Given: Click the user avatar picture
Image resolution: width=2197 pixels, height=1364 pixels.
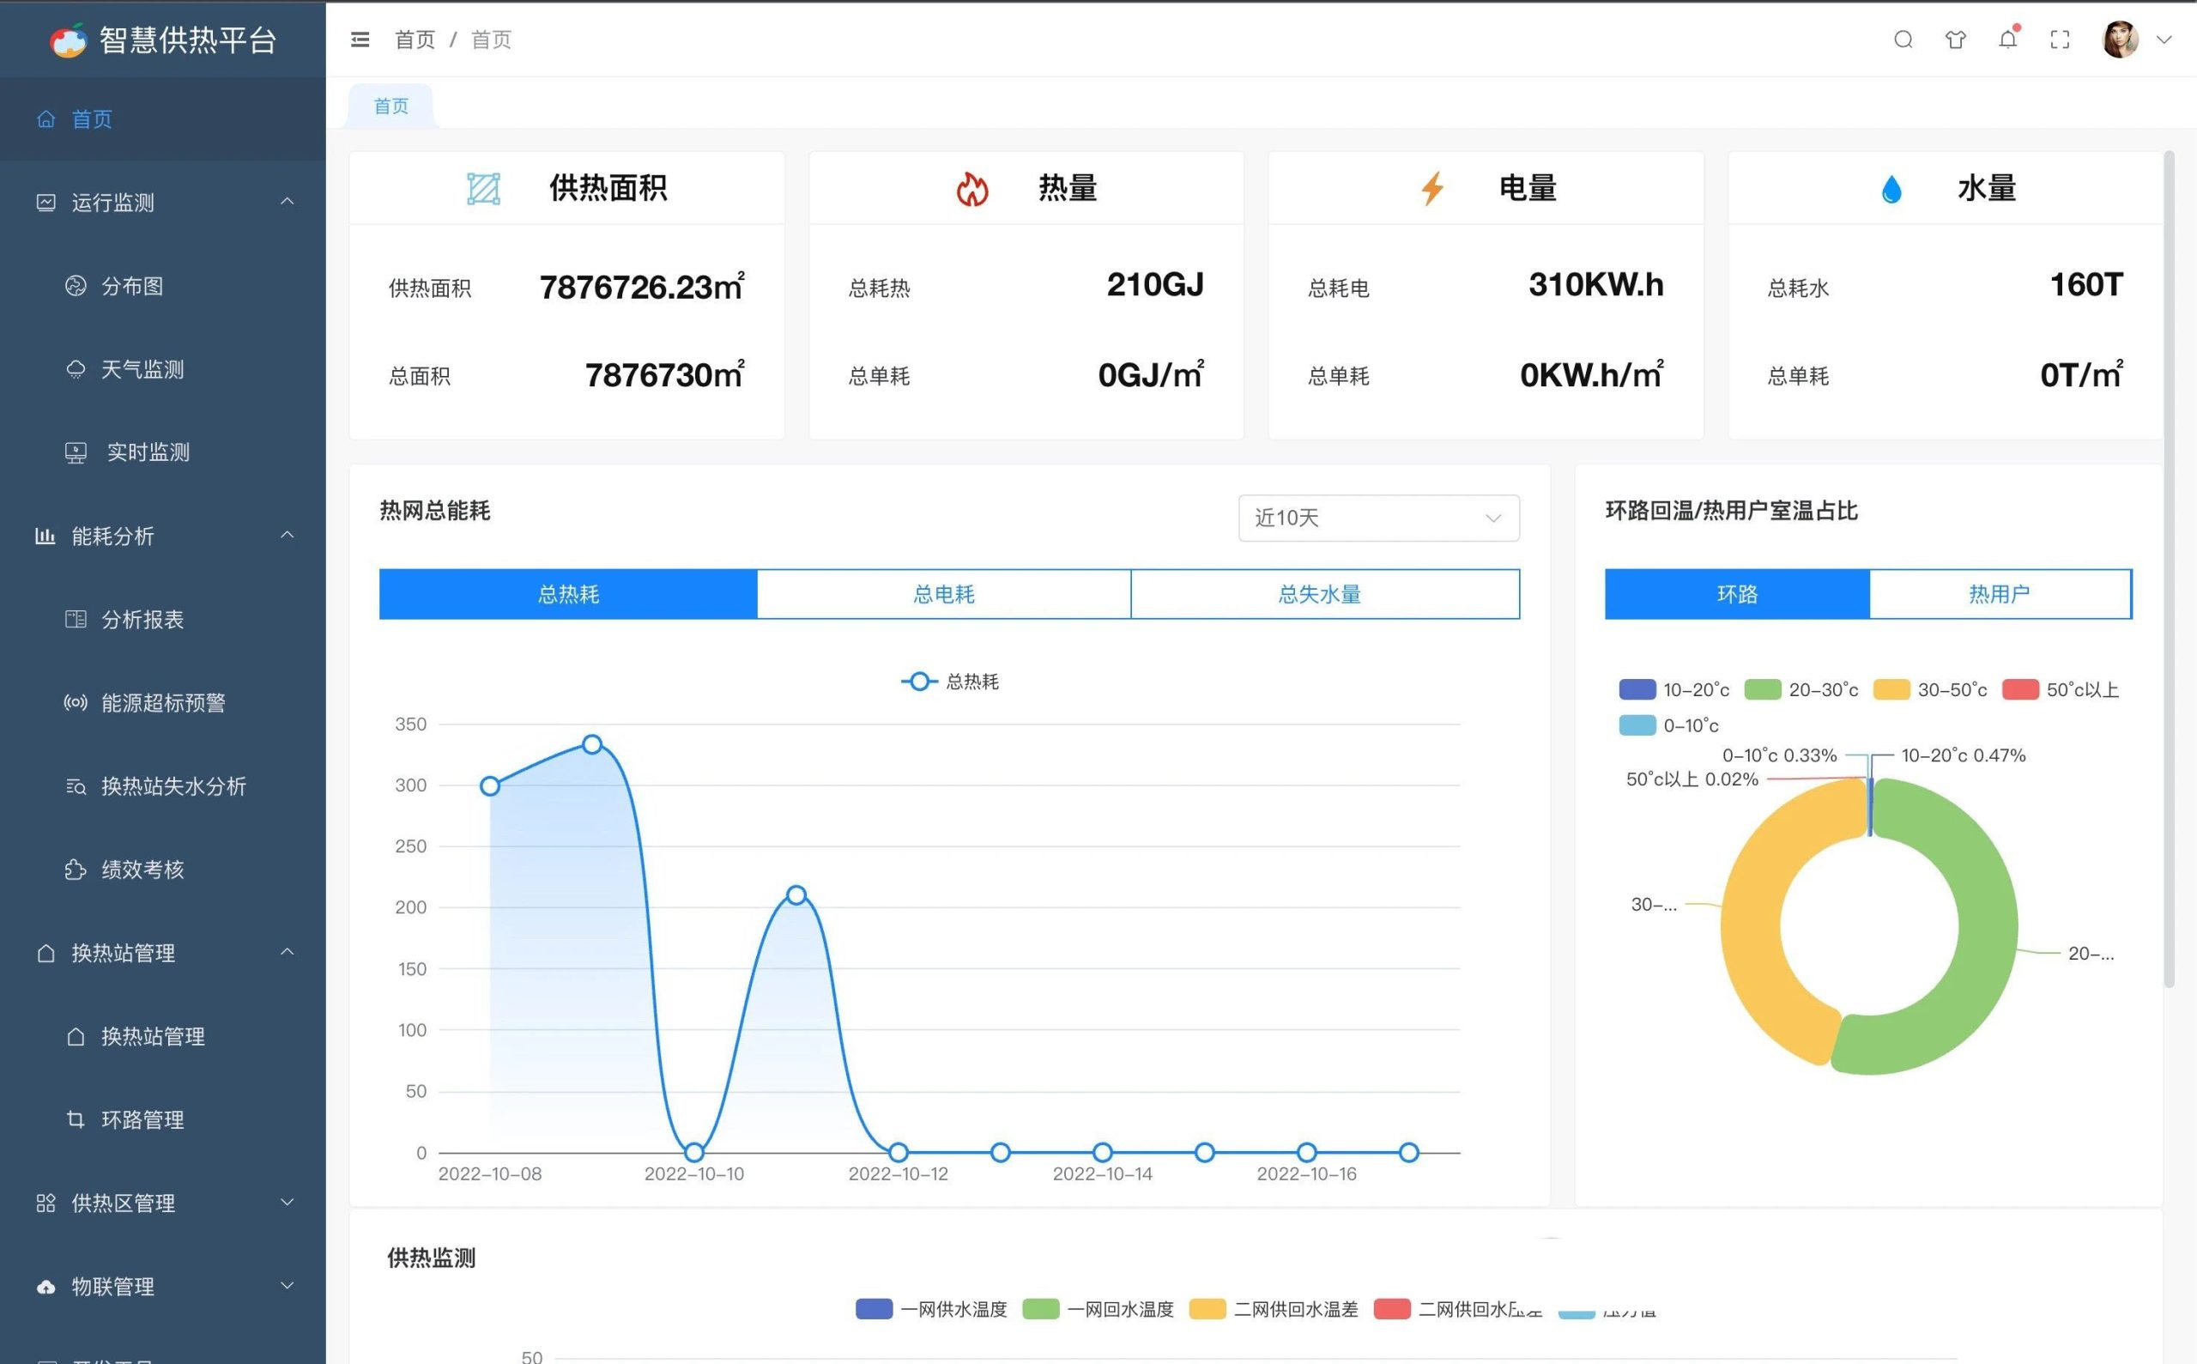Looking at the screenshot, I should point(2120,39).
